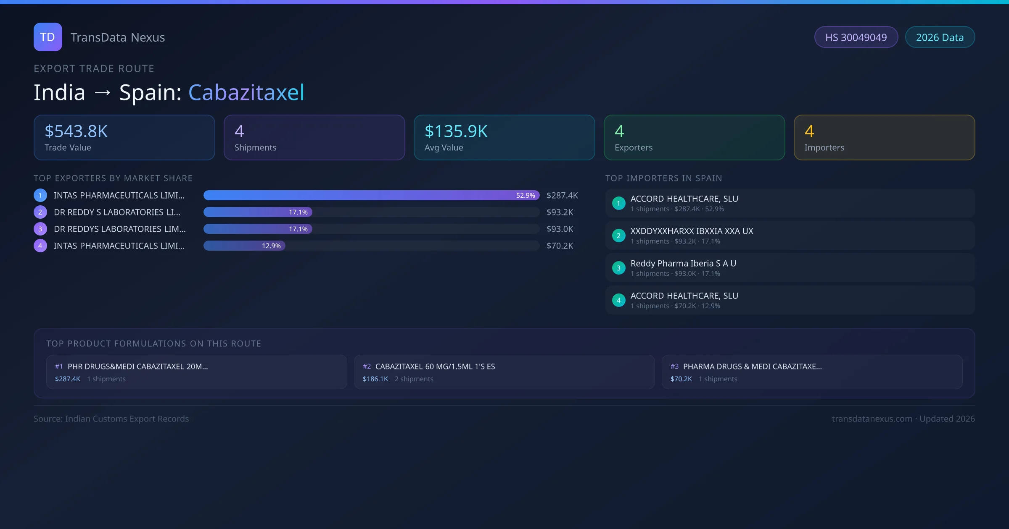Open #1 PHR DRUGS&MEDI formulation card
Image resolution: width=1009 pixels, height=529 pixels.
click(x=196, y=372)
